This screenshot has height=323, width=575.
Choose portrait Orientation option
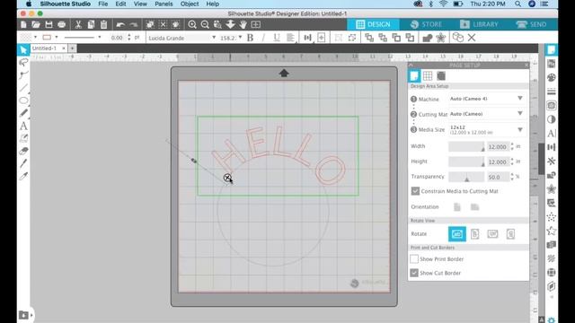[x=457, y=207]
